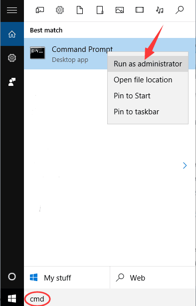Click the Cortana circle icon
196x306 pixels.
click(12, 277)
